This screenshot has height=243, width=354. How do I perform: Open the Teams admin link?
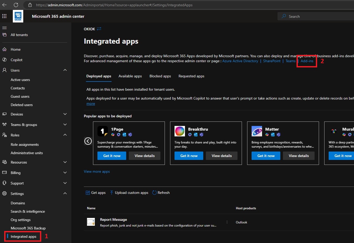click(x=291, y=61)
